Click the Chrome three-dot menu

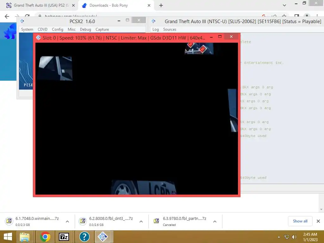point(317,16)
